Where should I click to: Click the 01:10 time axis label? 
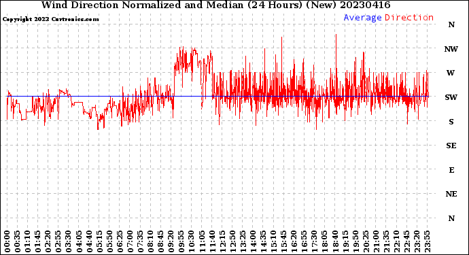(x=28, y=242)
